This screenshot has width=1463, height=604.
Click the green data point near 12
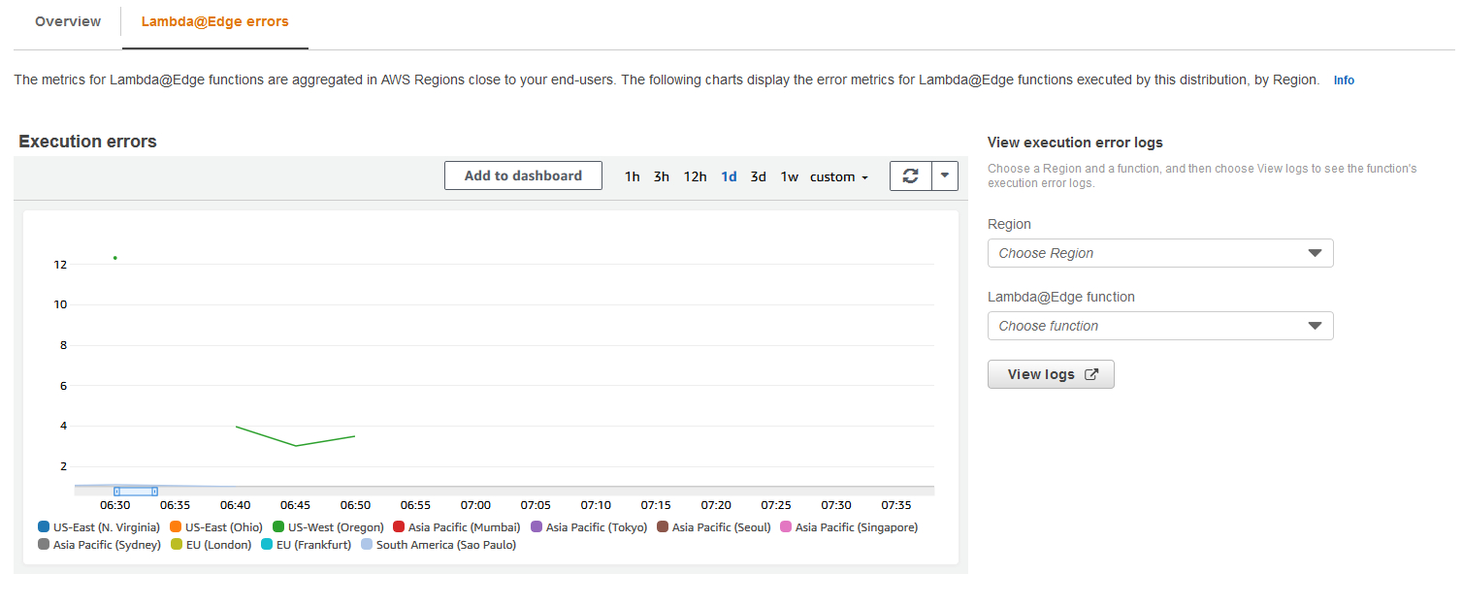coord(114,258)
